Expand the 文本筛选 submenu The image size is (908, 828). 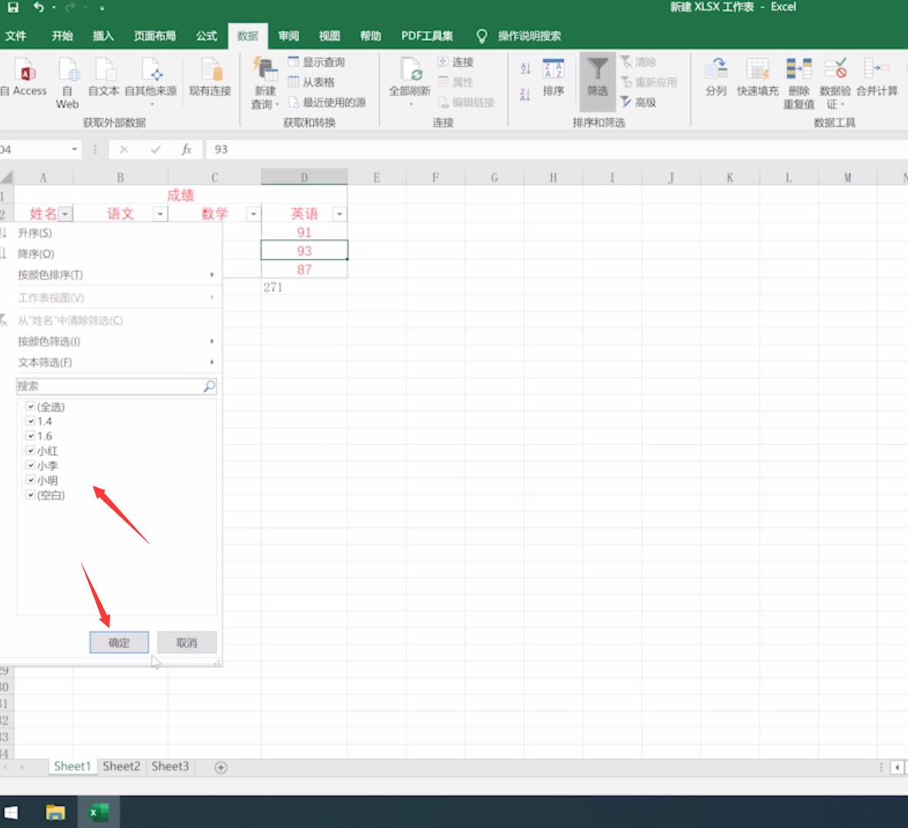tap(212, 362)
